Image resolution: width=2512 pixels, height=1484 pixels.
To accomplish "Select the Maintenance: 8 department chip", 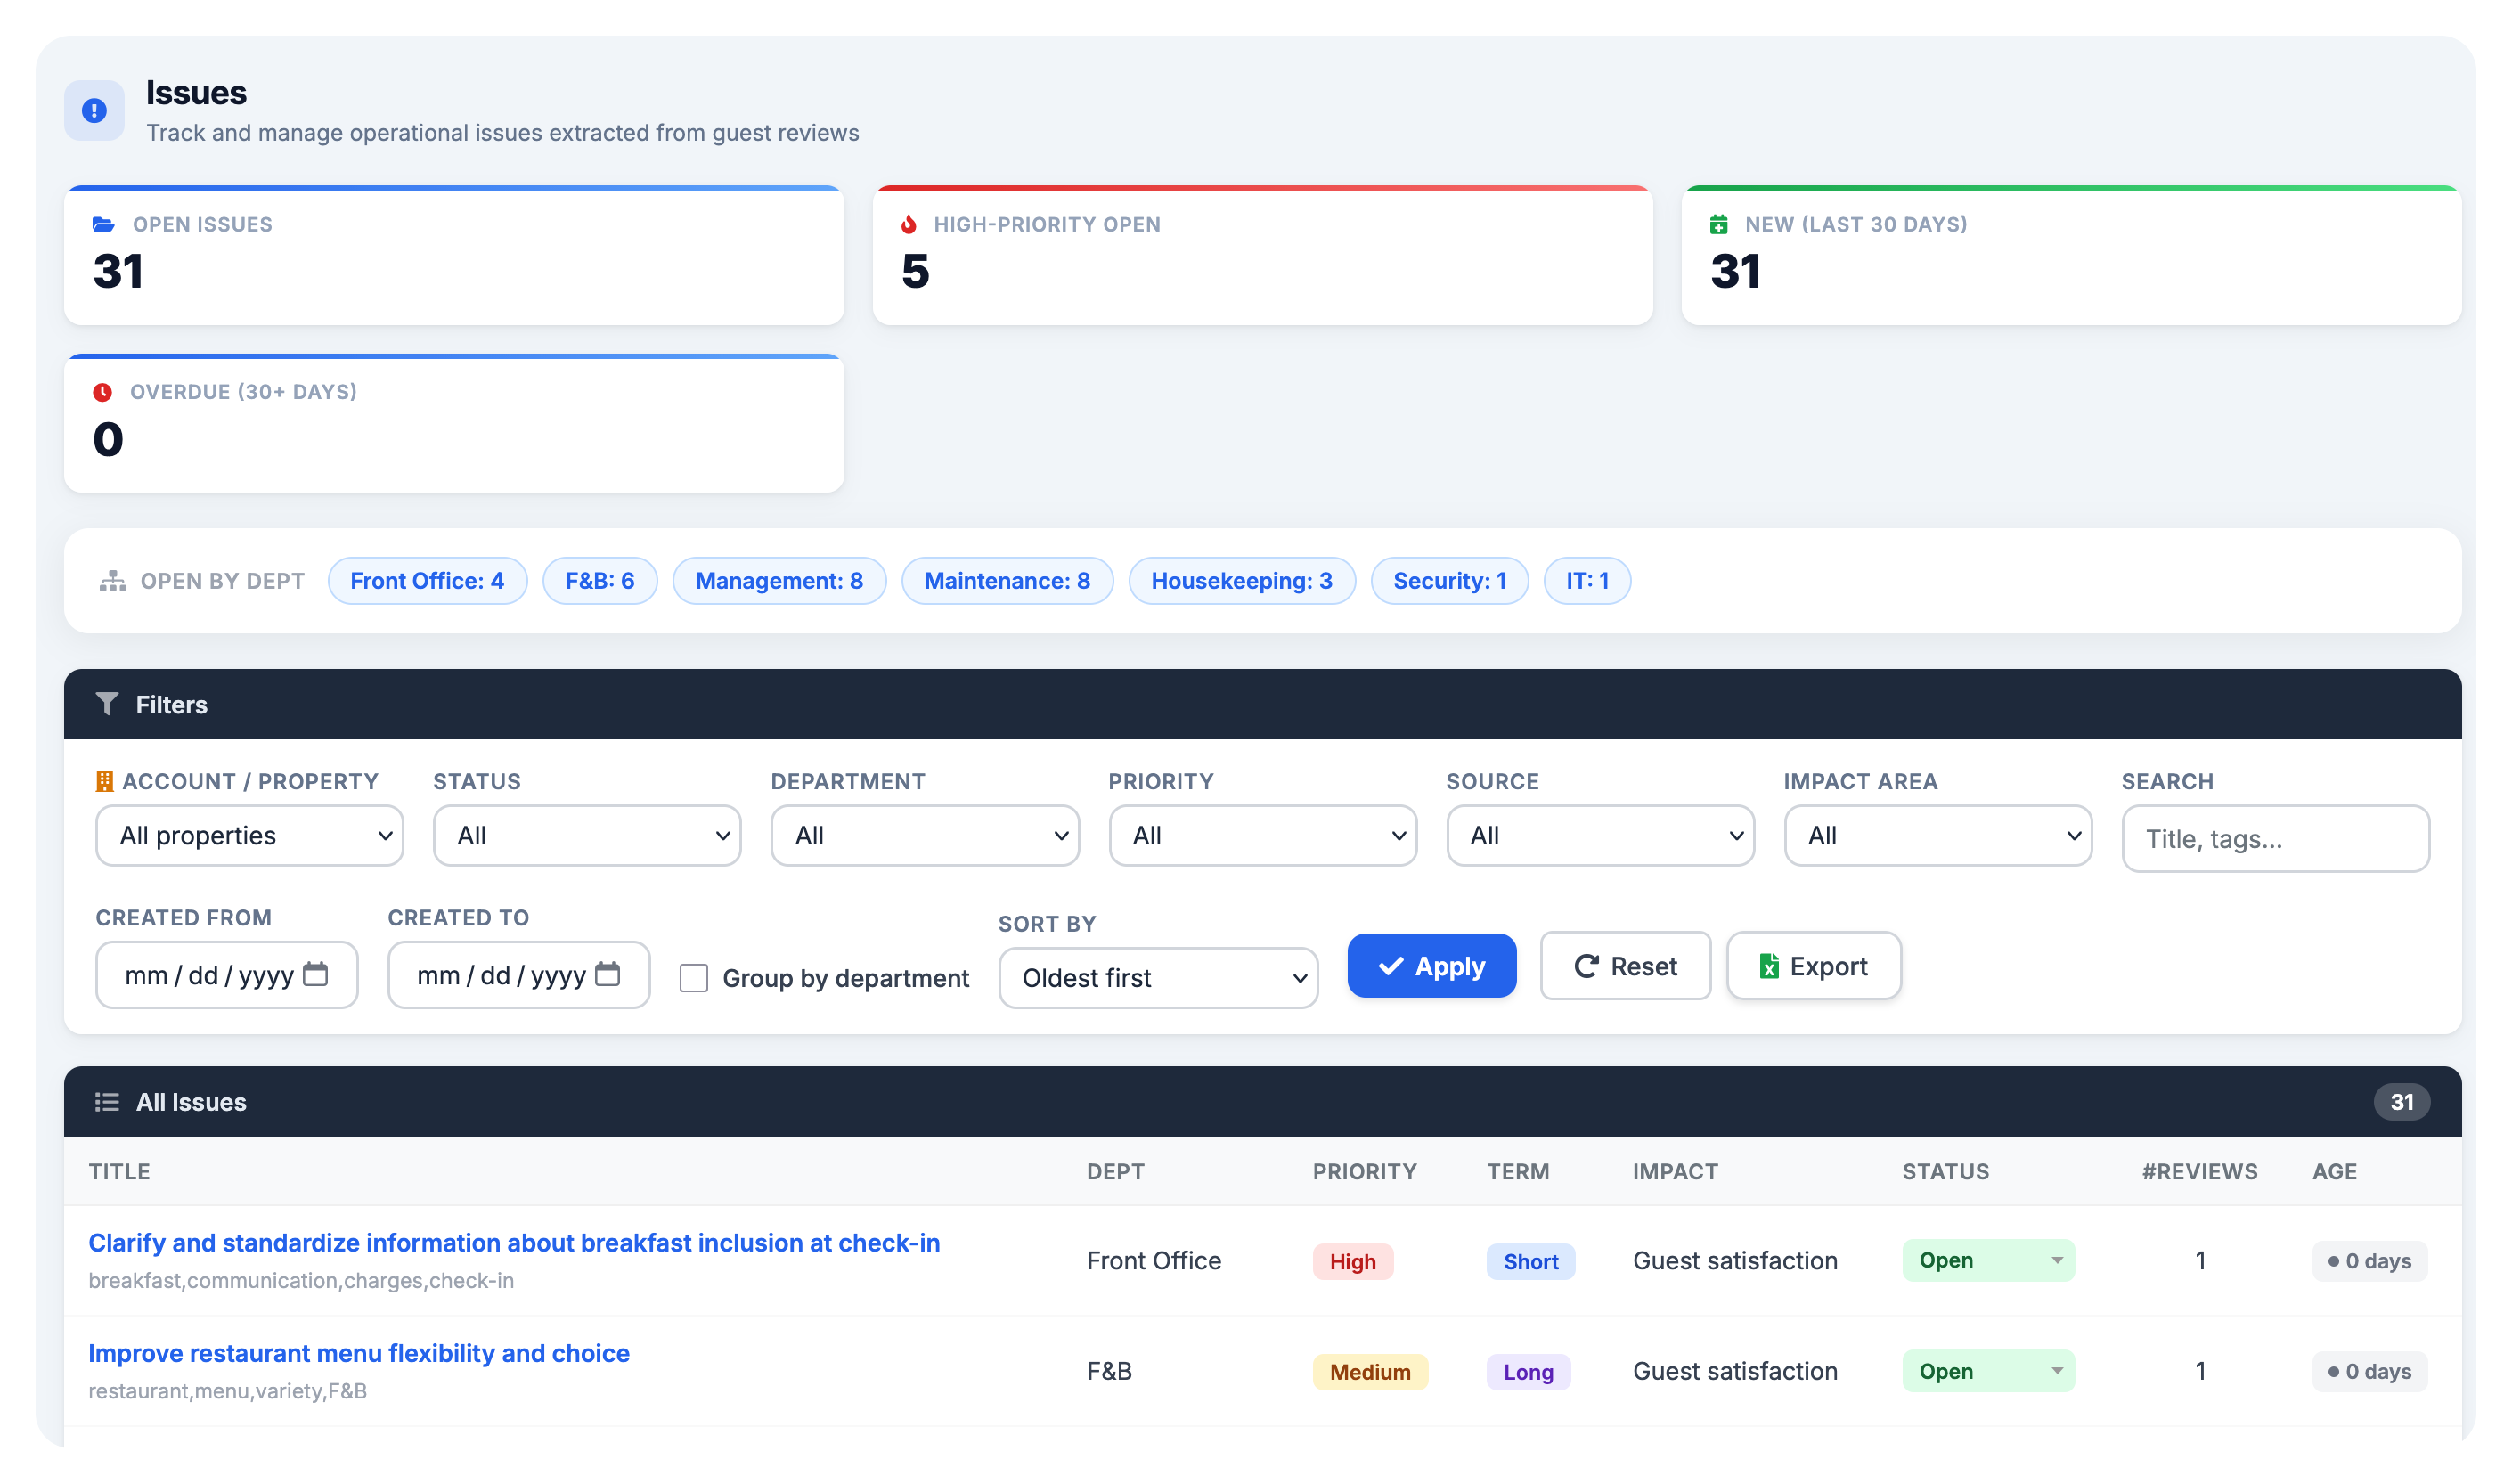I will point(1007,581).
